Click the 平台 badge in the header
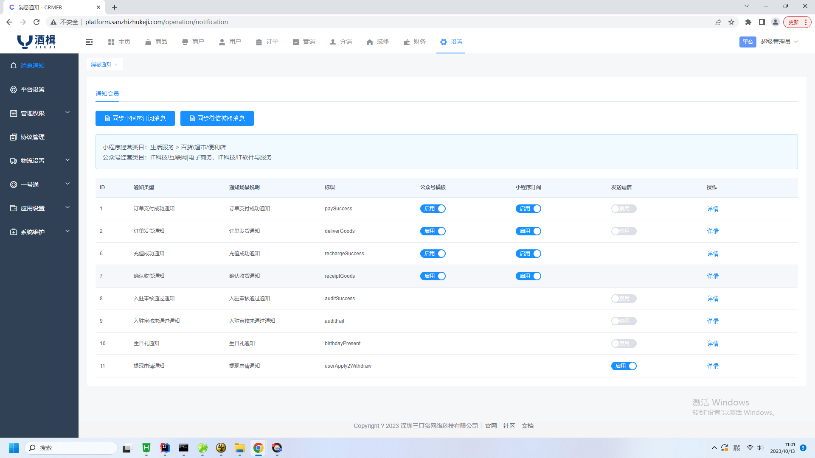Screen dimensions: 815x458 748,42
